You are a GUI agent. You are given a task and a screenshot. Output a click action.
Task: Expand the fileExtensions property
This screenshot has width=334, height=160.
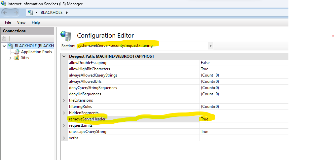(x=64, y=100)
